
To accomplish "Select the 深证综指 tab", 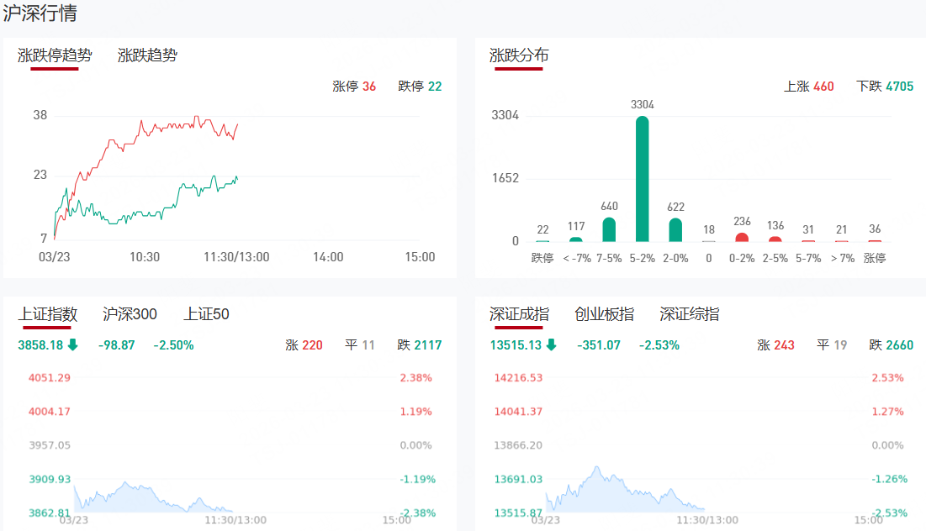I will [689, 314].
